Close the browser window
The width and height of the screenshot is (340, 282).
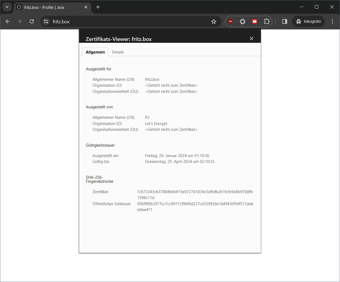pyautogui.click(x=332, y=7)
